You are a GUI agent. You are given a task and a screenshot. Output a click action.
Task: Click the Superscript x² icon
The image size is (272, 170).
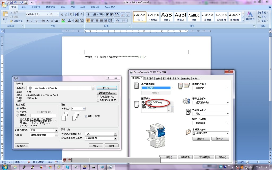[x=52, y=20]
